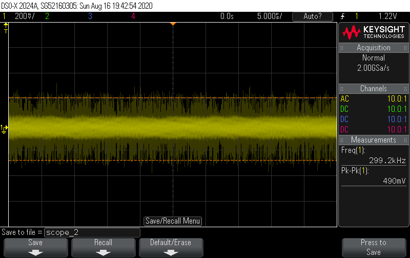The height and width of the screenshot is (258, 410).
Task: Click the 299.2kHz frequency value
Action: point(387,161)
